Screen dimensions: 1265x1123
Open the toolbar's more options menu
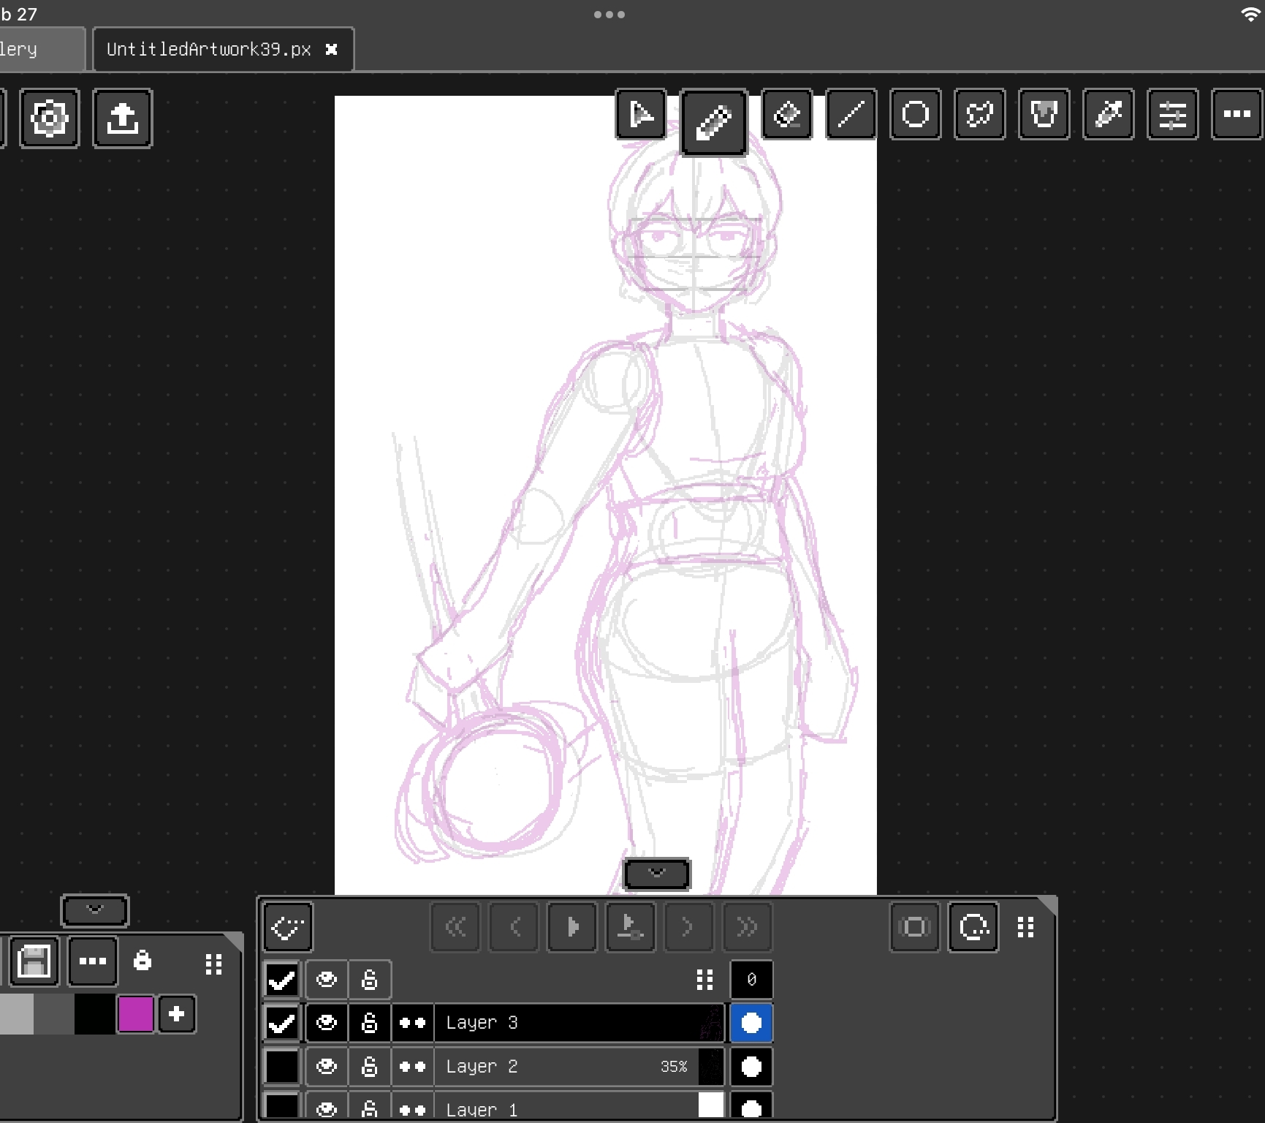coord(1236,114)
